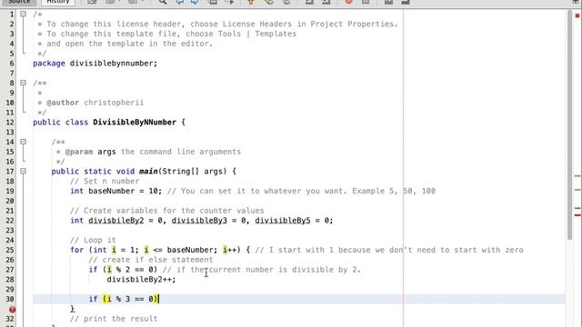Click the 'main' method name
The width and height of the screenshot is (582, 327).
click(x=148, y=172)
